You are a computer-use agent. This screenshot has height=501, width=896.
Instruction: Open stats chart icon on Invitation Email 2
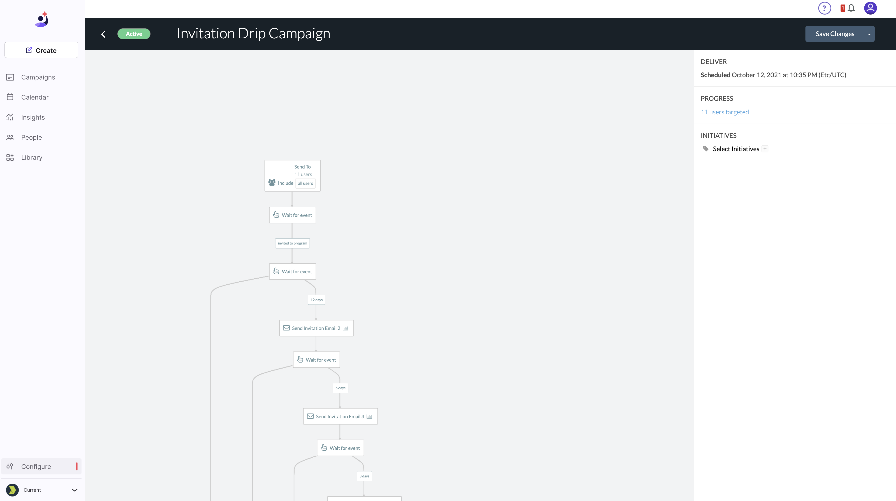click(345, 328)
